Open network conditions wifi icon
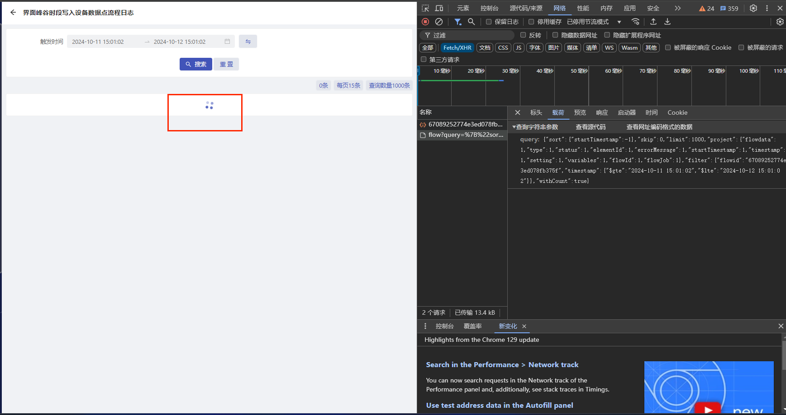This screenshot has height=415, width=786. coord(636,22)
